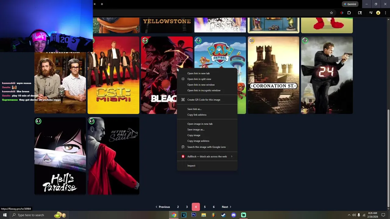
Task: Click the microphone tray icon
Action: tap(359, 215)
